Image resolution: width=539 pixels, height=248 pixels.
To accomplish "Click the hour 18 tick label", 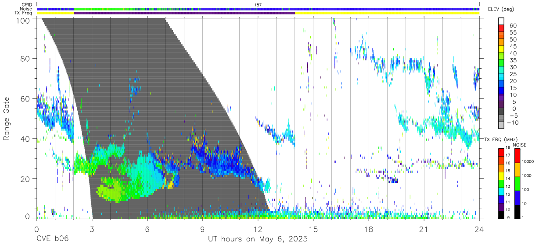I will (x=369, y=229).
